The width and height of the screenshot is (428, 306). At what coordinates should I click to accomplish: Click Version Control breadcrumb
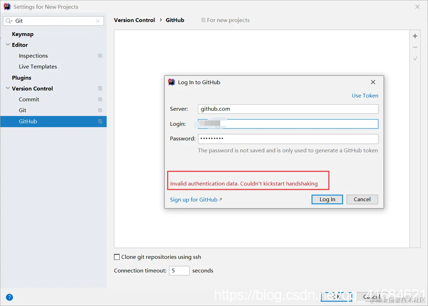[x=134, y=20]
